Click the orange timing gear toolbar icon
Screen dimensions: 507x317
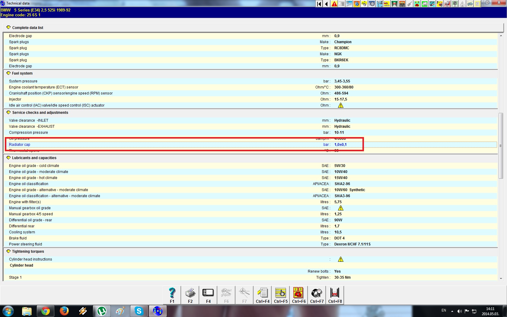pyautogui.click(x=357, y=4)
